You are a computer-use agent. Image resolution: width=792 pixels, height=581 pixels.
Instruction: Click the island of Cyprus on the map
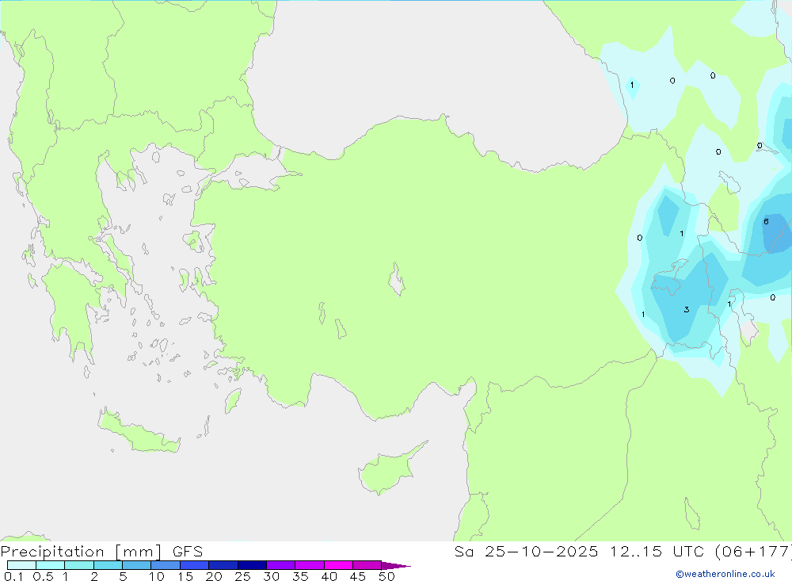click(x=389, y=470)
